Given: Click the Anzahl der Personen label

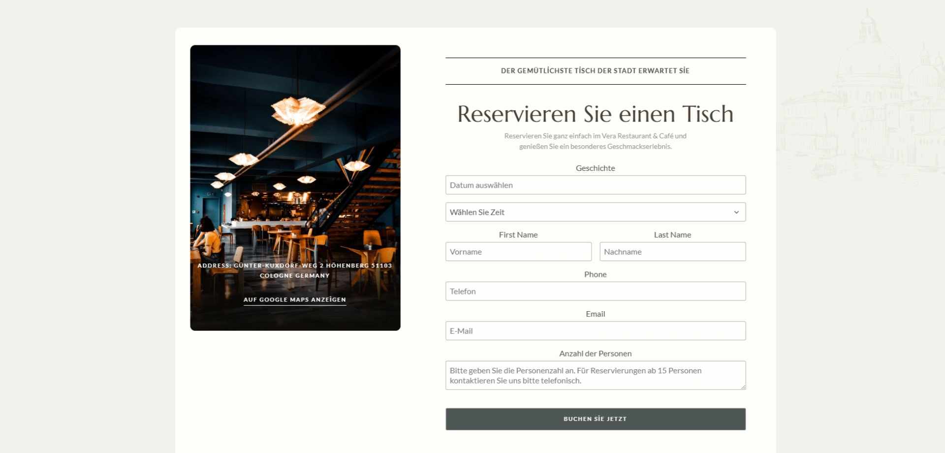Looking at the screenshot, I should click(x=595, y=354).
